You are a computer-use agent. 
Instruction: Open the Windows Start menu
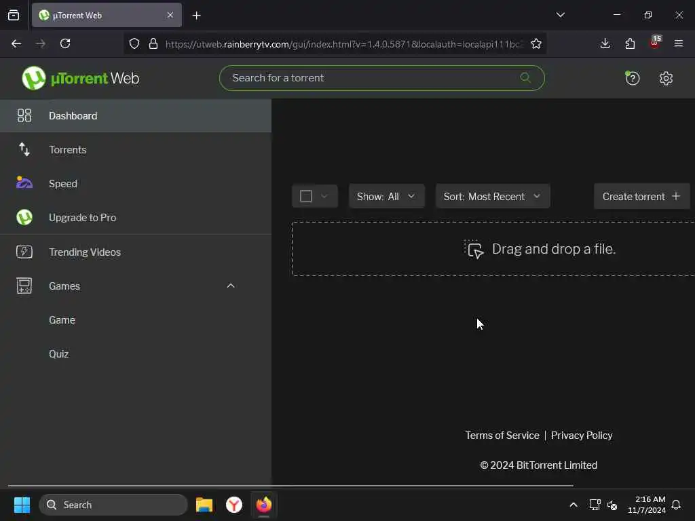coord(22,505)
